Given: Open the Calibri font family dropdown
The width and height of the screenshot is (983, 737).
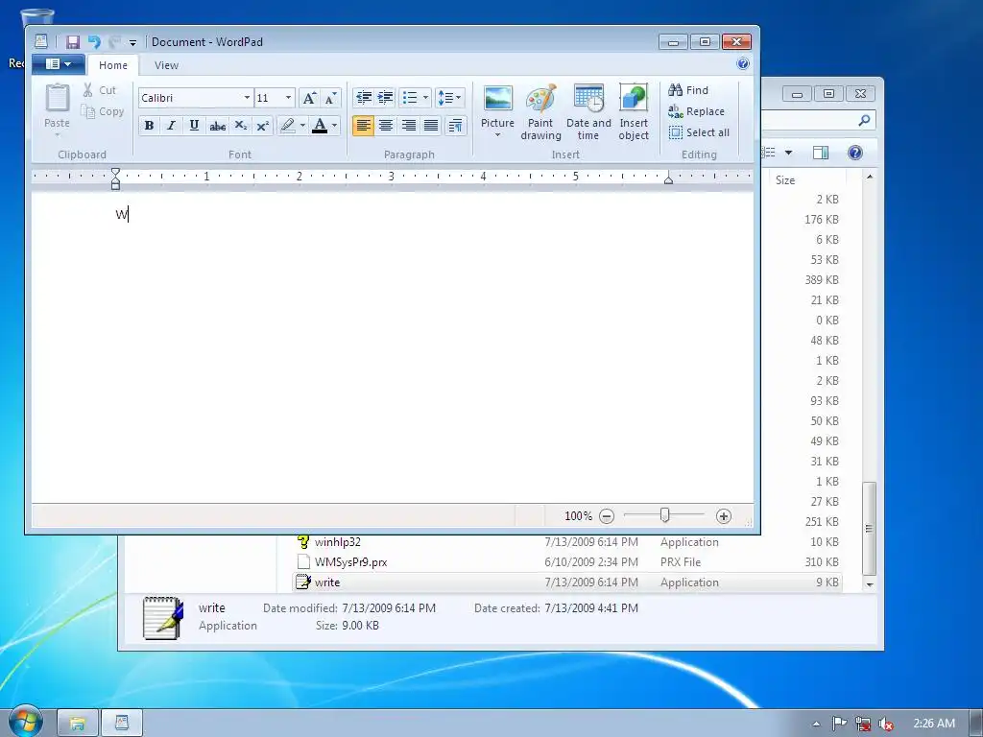Looking at the screenshot, I should point(247,98).
